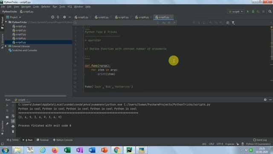Select script3.py in the project tree

click(x=21, y=34)
